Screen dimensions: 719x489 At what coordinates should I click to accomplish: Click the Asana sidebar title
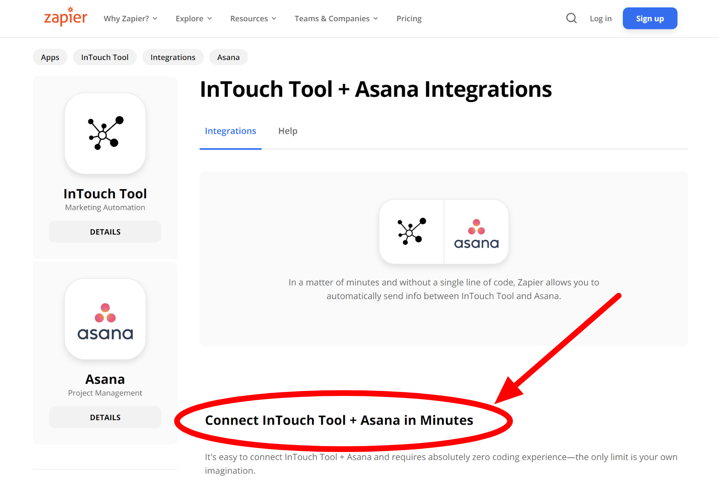[x=105, y=379]
